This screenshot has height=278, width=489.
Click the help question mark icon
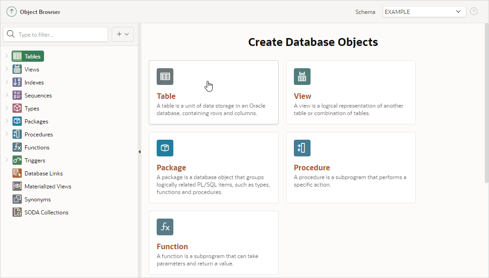(x=474, y=12)
